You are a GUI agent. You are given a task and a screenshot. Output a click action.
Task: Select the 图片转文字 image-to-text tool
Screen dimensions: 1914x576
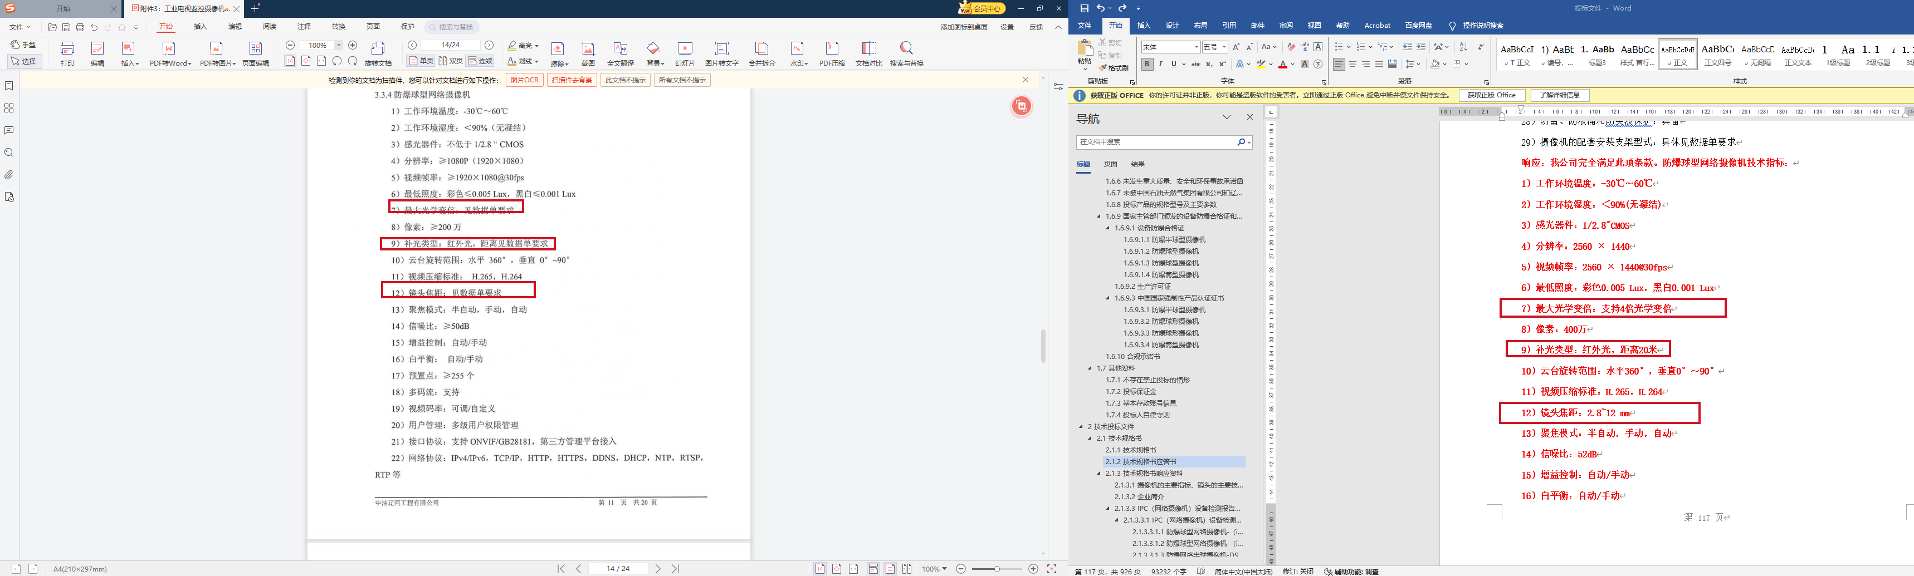[x=721, y=53]
